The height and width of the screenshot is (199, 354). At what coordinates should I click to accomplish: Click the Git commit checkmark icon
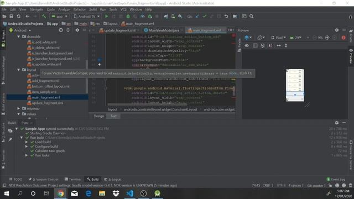tap(205, 16)
